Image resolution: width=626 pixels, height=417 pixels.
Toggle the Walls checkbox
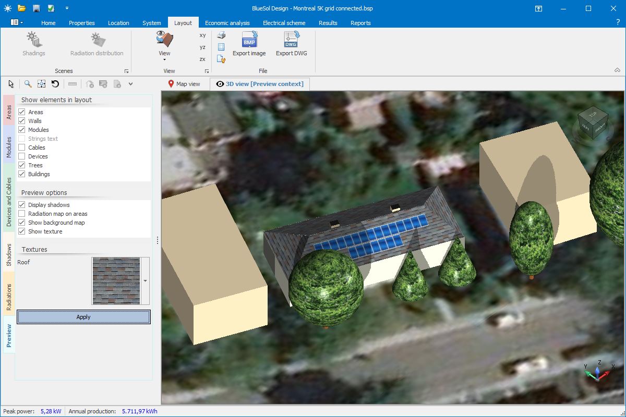[22, 121]
